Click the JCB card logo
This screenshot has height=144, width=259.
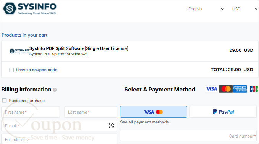click(254, 89)
